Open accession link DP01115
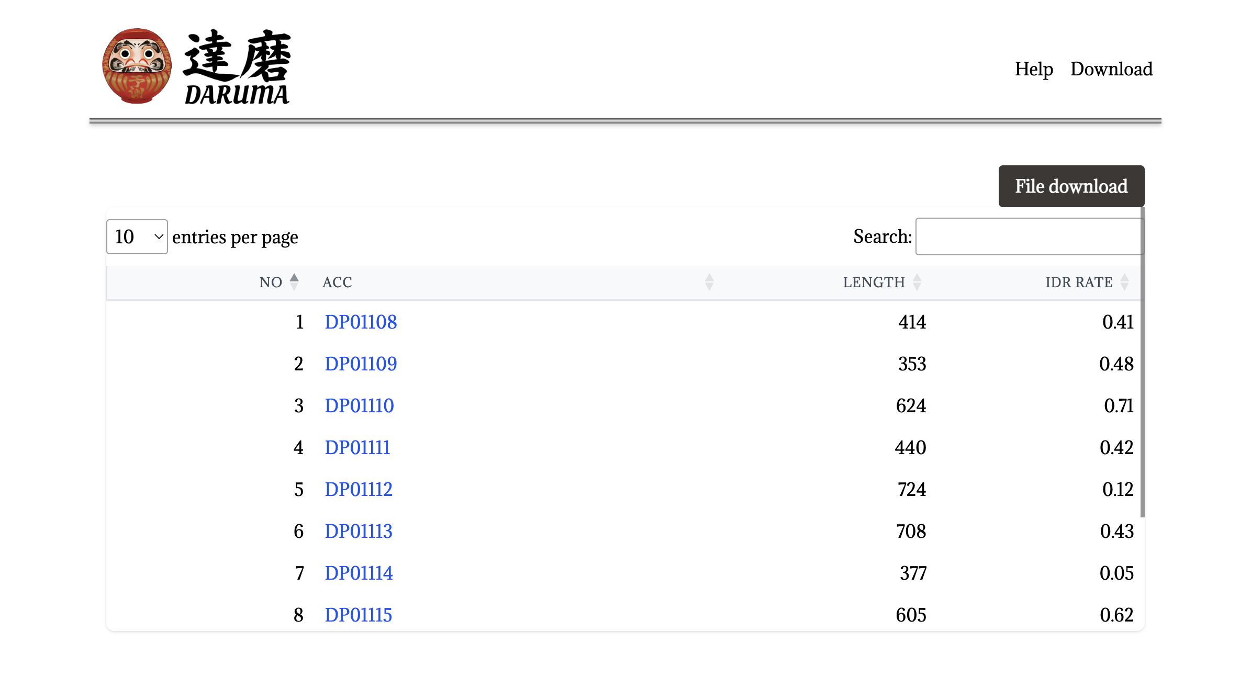The height and width of the screenshot is (689, 1251). point(358,615)
